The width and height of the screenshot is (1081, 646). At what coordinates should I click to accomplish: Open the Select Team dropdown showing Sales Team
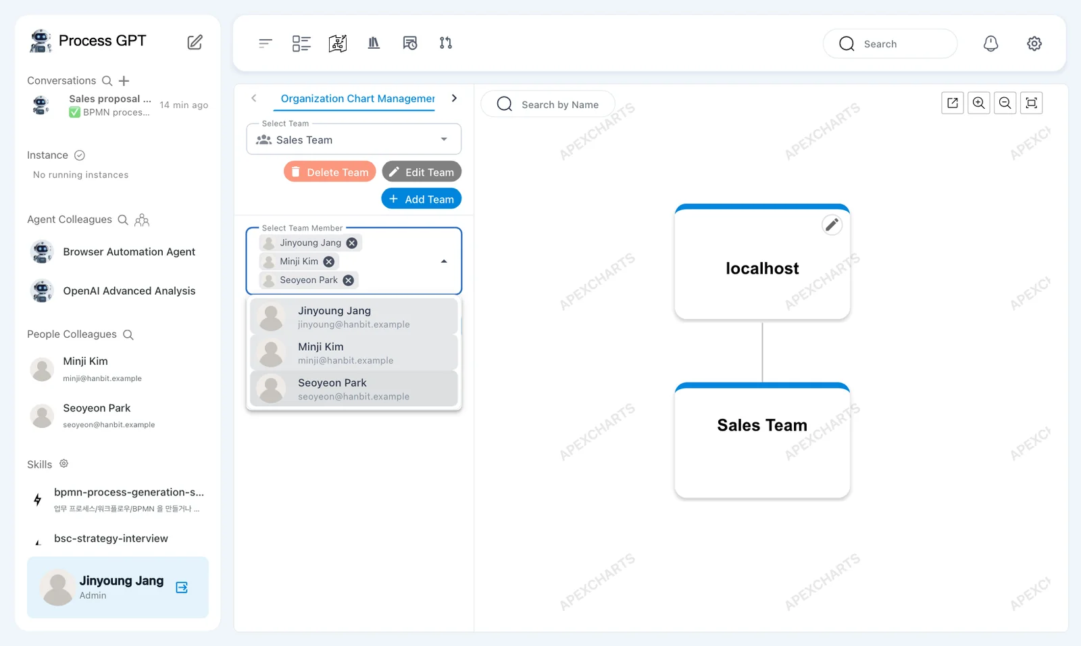pos(354,139)
